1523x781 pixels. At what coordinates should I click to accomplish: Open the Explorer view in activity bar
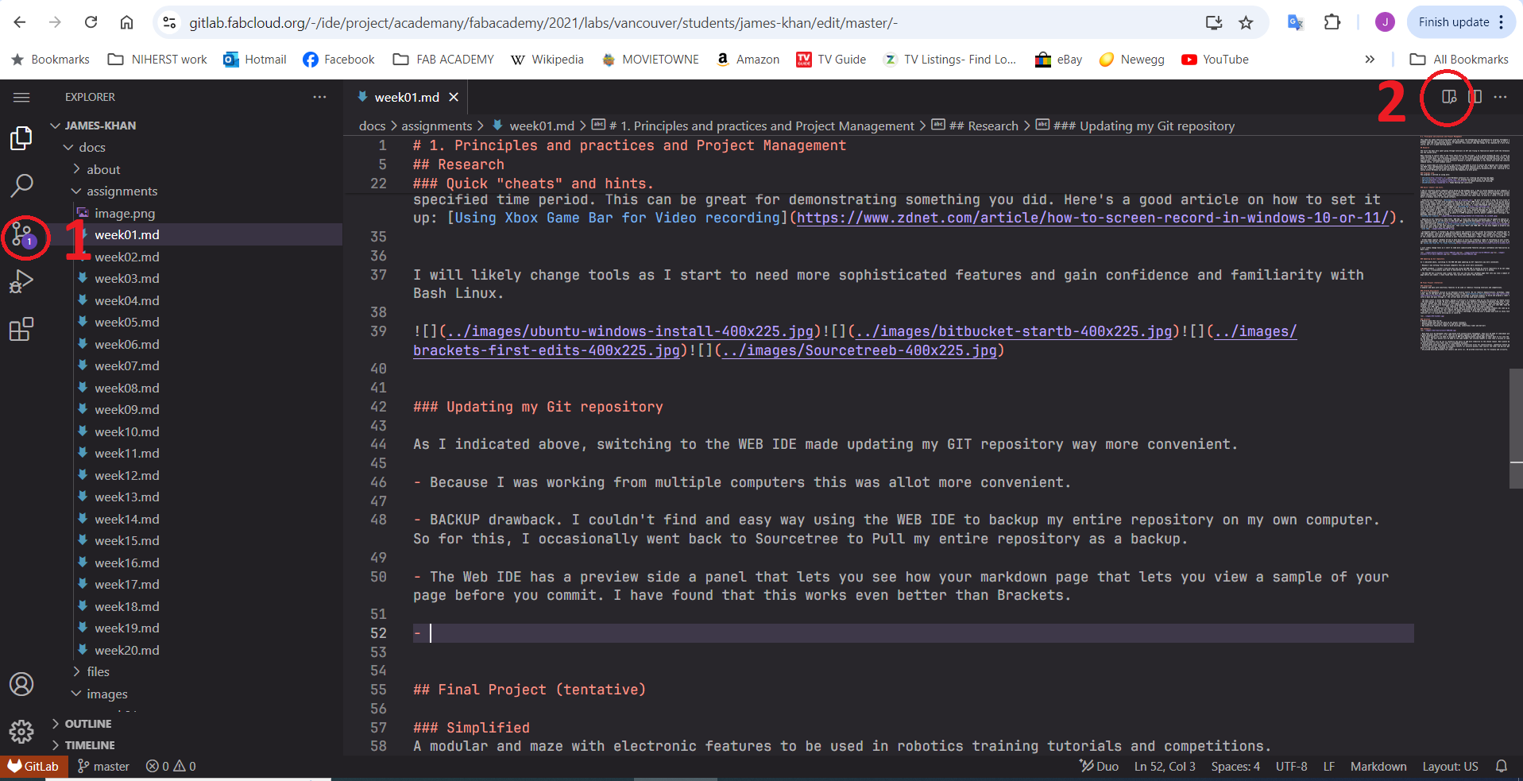tap(21, 138)
